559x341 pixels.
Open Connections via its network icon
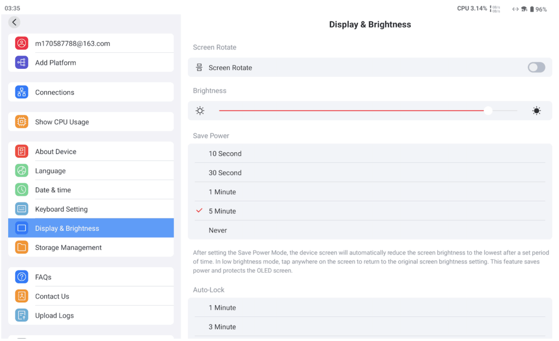[21, 92]
